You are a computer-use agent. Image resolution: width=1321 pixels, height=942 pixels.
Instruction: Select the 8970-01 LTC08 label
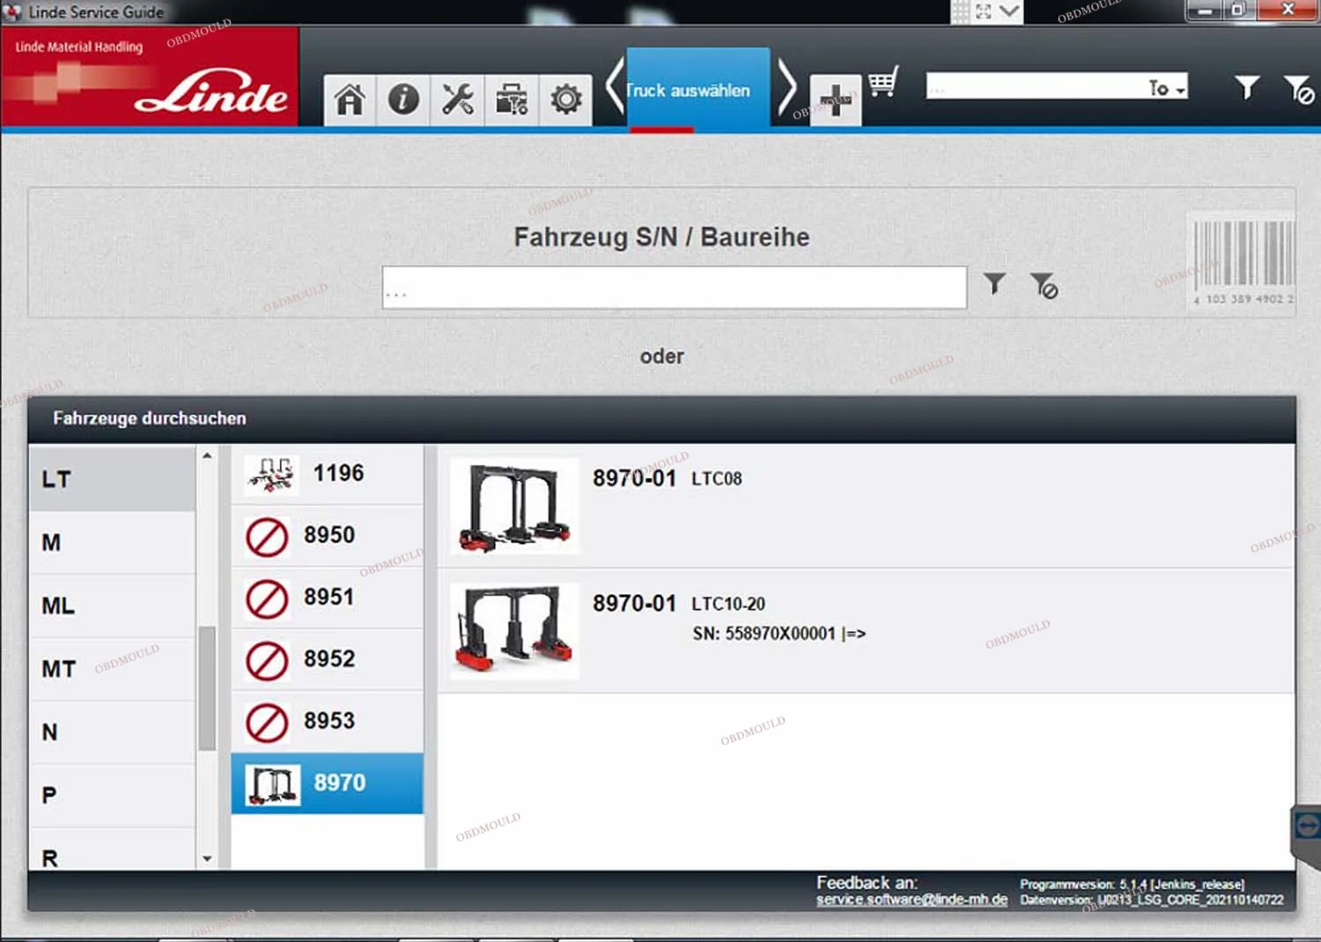click(668, 478)
